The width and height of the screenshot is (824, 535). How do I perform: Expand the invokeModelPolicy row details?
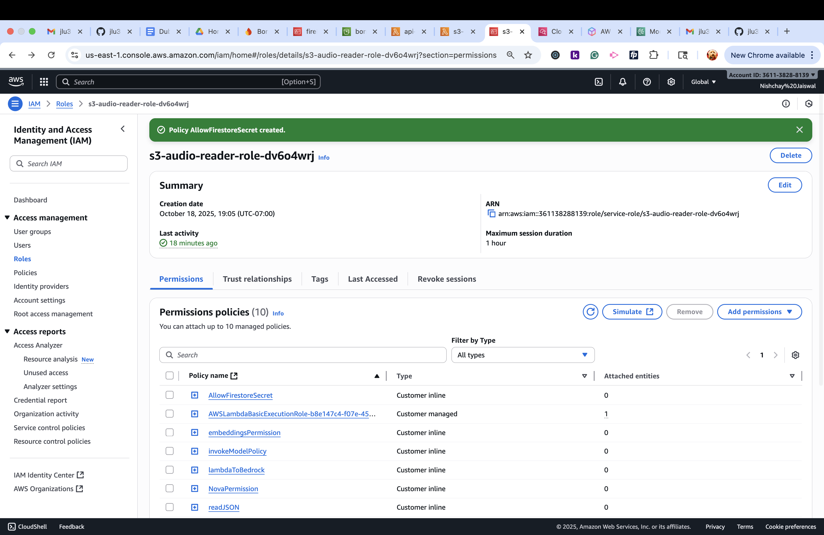tap(195, 451)
